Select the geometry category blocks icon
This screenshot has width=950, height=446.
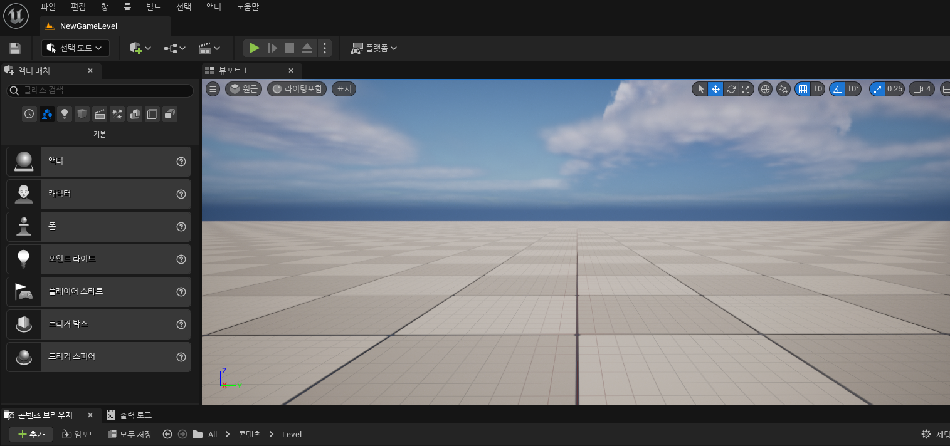click(x=135, y=114)
